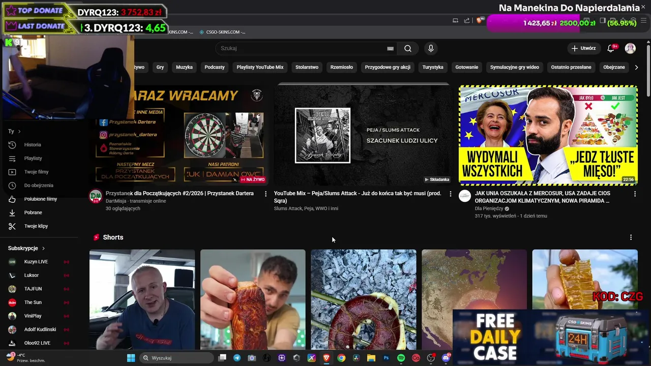The height and width of the screenshot is (366, 651).
Task: Open options menu for JAK UNIA OSZUKAŁA video
Action: tap(635, 194)
